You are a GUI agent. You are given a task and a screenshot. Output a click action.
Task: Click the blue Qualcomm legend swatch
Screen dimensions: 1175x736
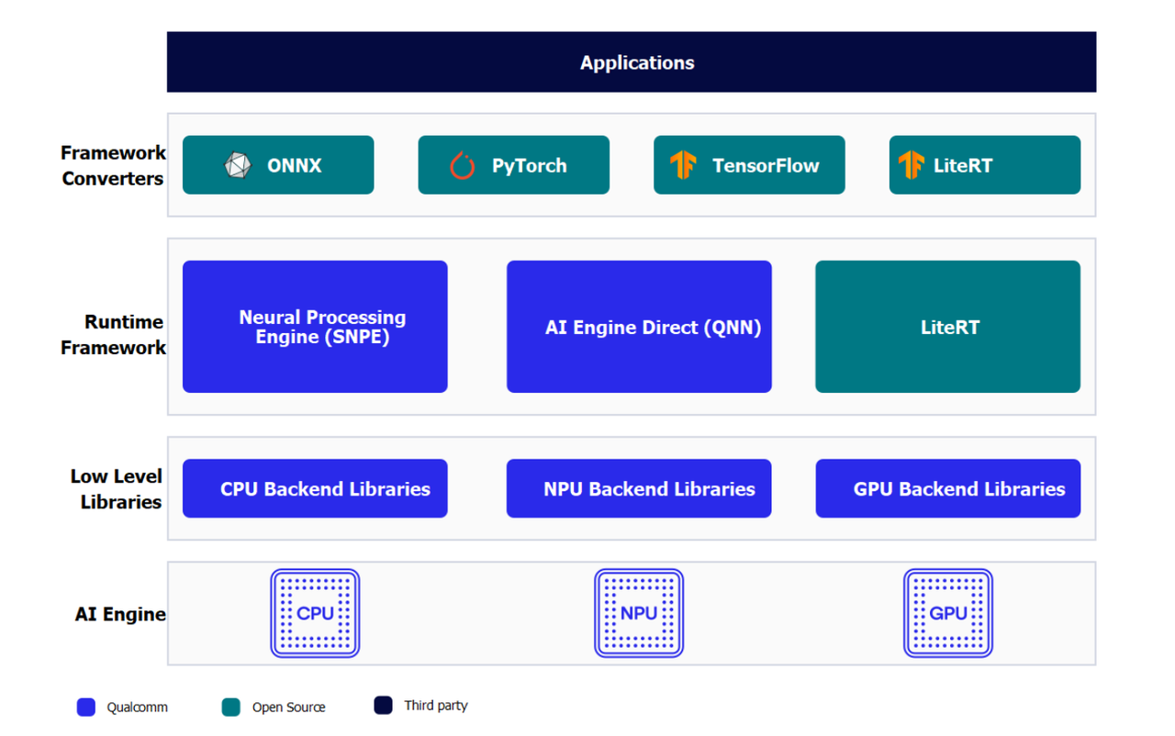pos(86,707)
